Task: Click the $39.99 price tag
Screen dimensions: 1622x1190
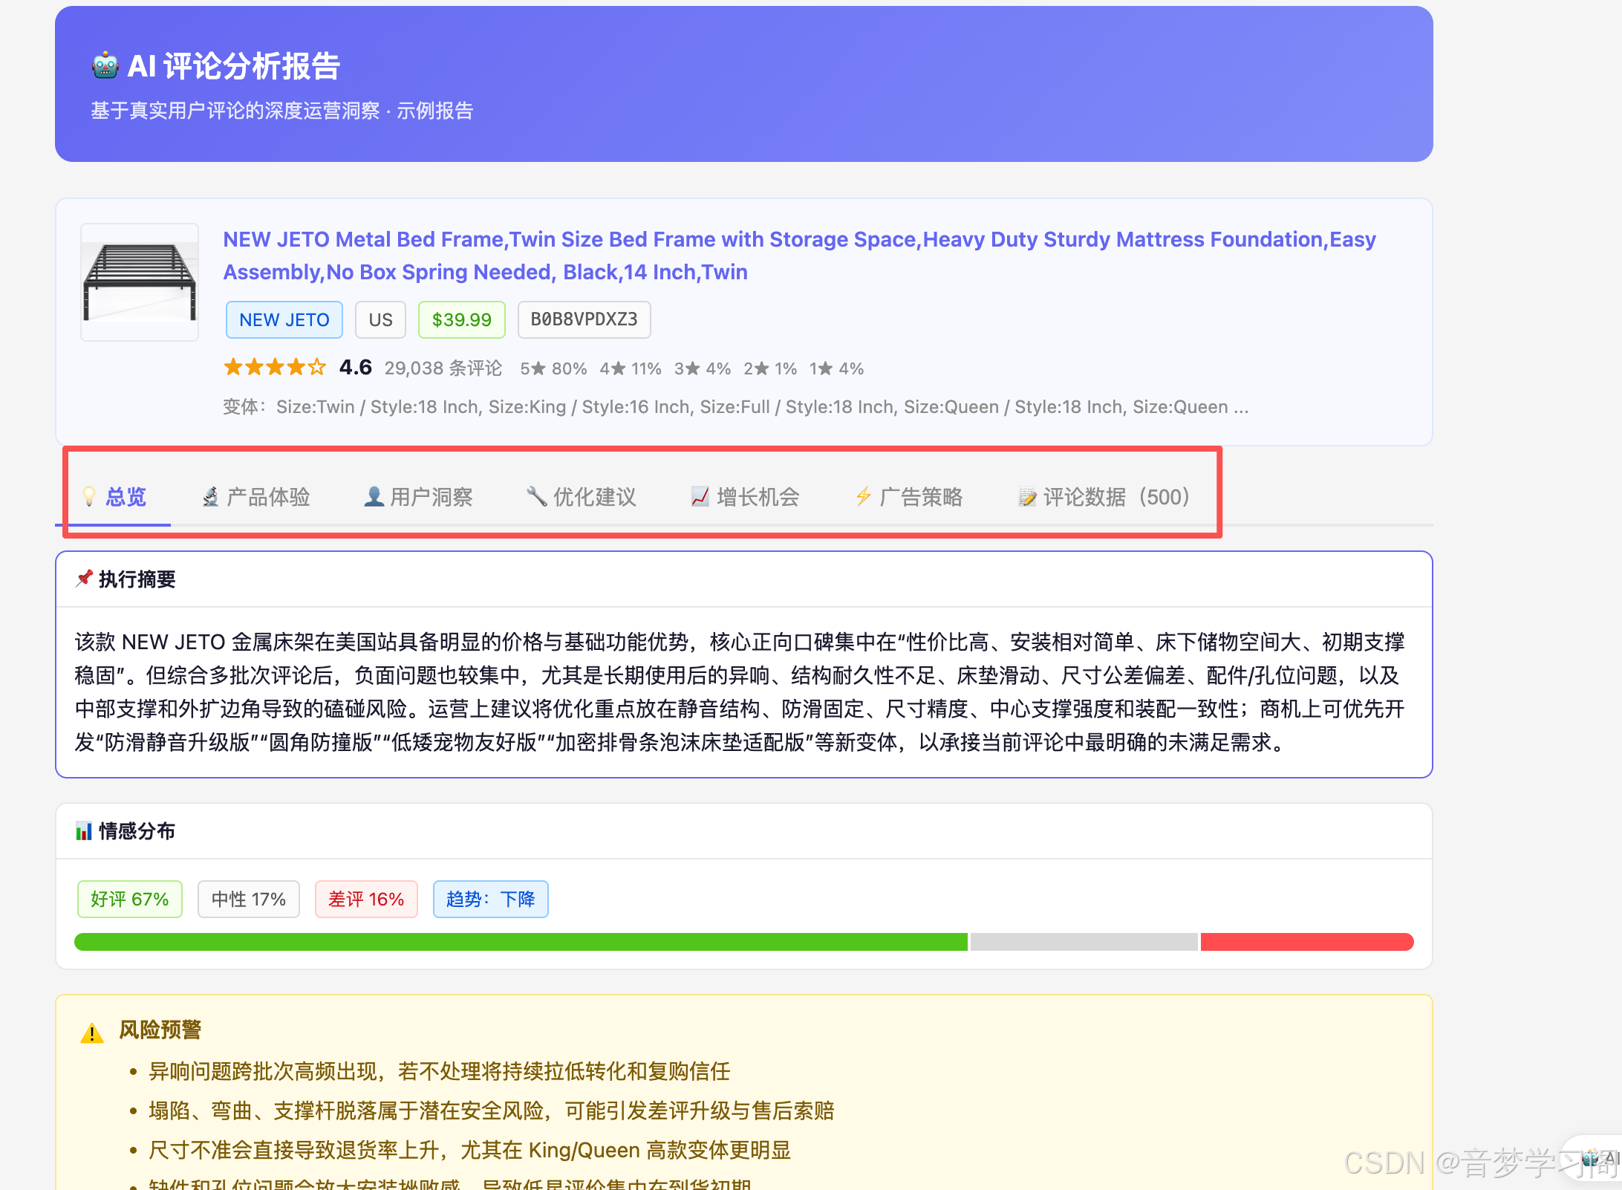Action: click(x=462, y=319)
